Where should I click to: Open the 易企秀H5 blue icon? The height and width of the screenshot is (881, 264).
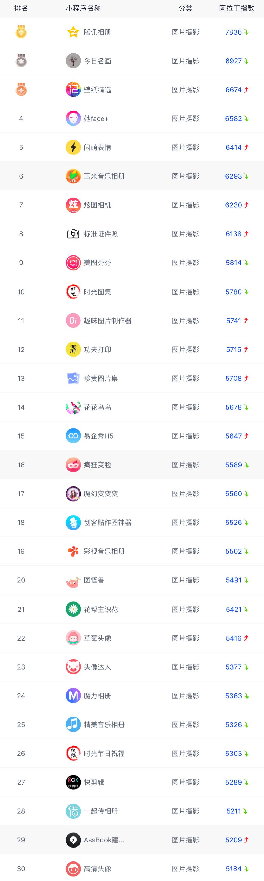73,436
